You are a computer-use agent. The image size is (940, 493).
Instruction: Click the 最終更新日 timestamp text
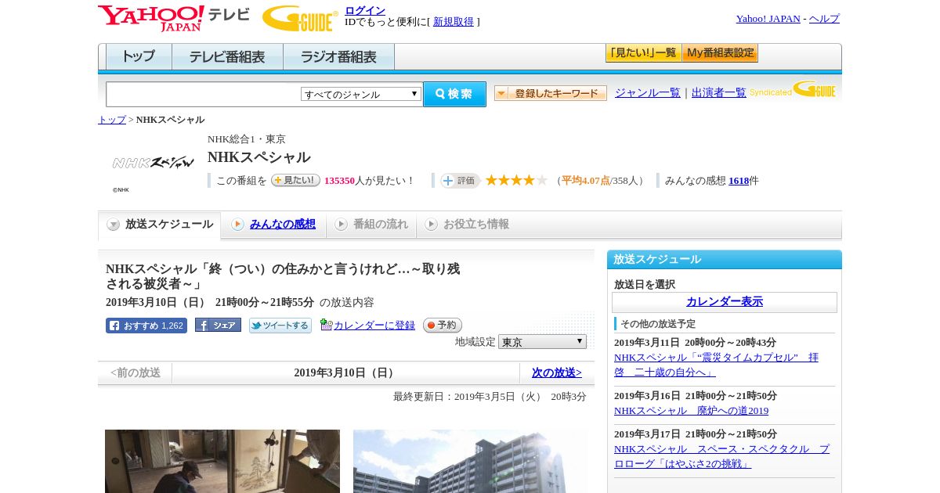(x=490, y=397)
